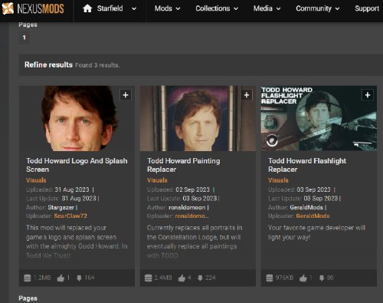The width and height of the screenshot is (383, 303).
Task: Expand the Refine results panel
Action: tap(48, 64)
